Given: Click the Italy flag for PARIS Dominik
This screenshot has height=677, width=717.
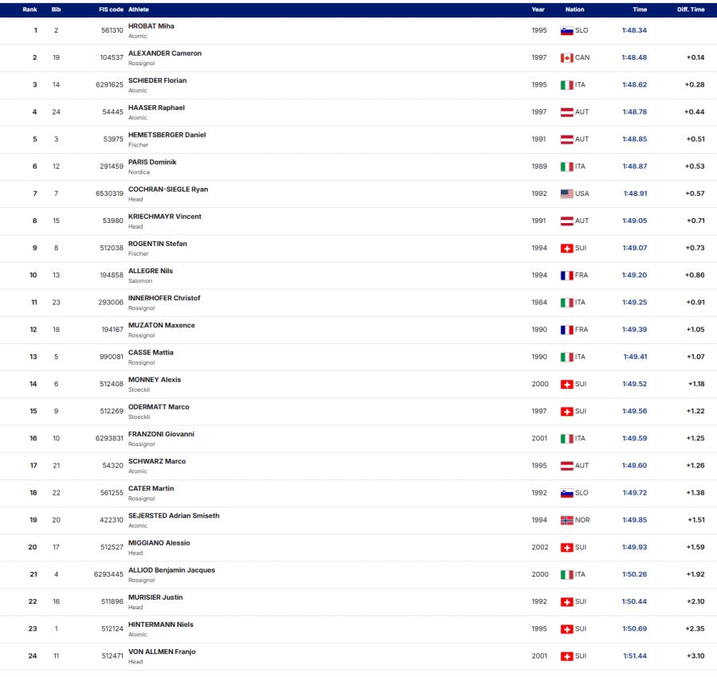Looking at the screenshot, I should coord(566,166).
